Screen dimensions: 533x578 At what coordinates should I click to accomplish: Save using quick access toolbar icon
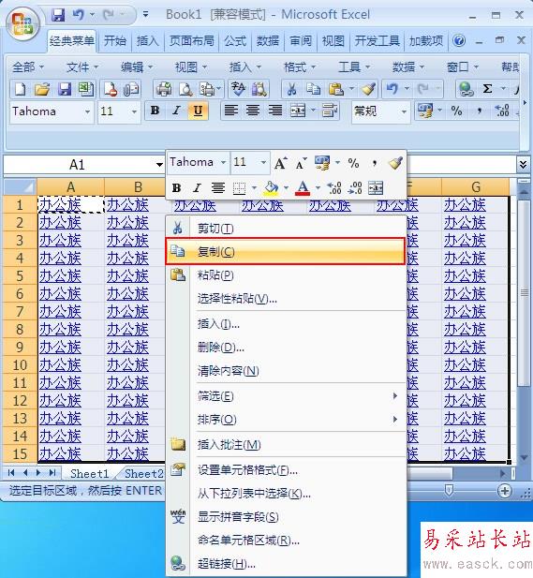click(x=58, y=15)
